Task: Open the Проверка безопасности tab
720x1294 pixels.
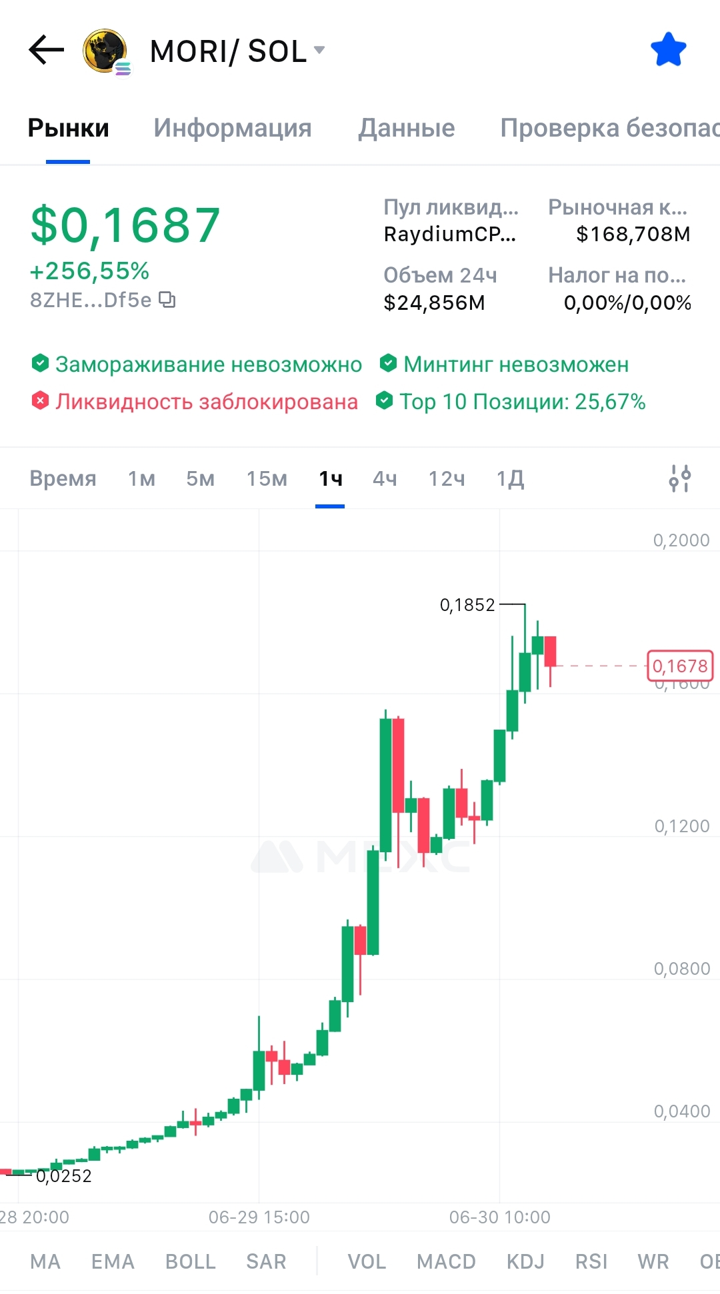Action: pos(610,128)
